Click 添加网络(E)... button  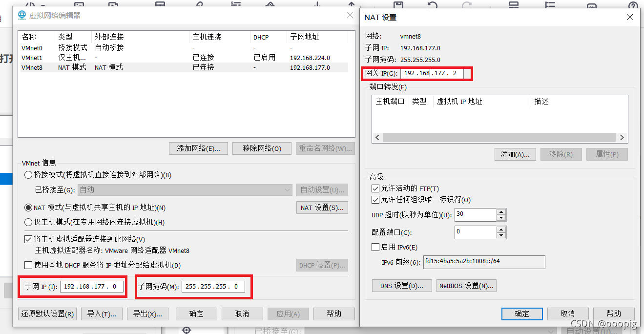198,148
